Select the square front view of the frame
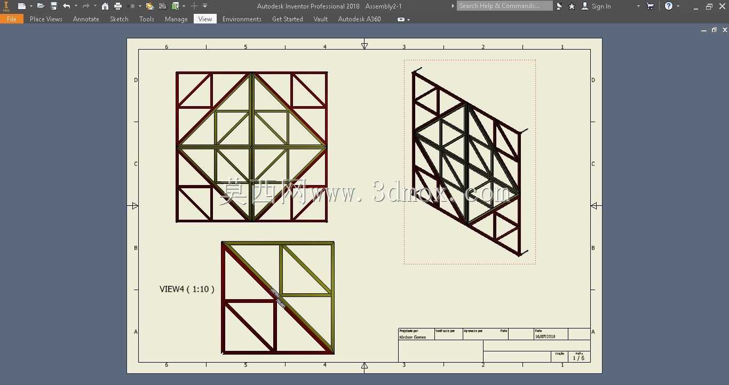The height and width of the screenshot is (385, 729). click(x=251, y=147)
